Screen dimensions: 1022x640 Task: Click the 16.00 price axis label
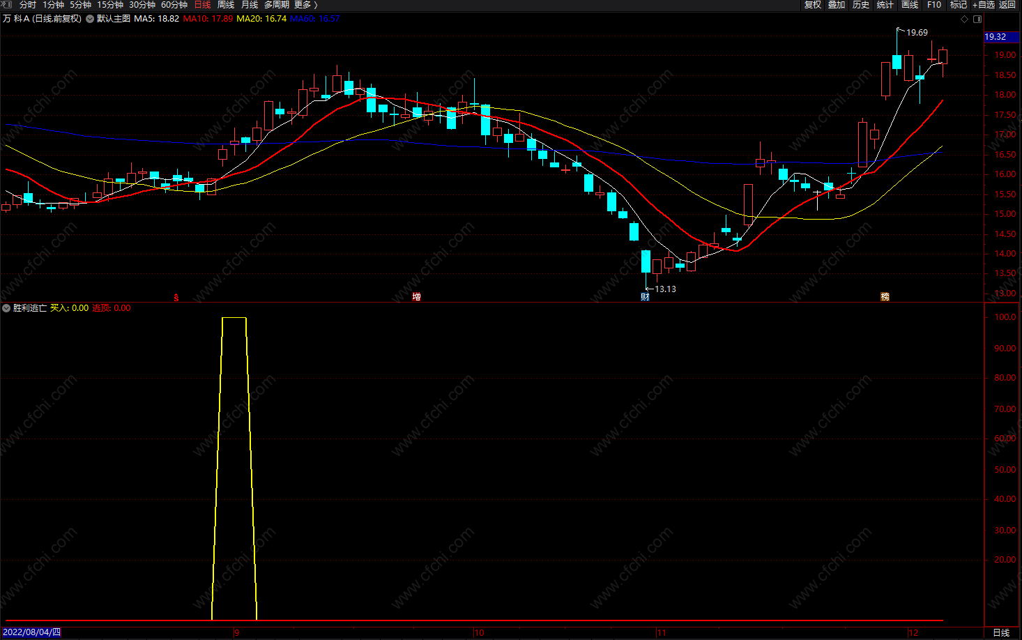click(1005, 174)
